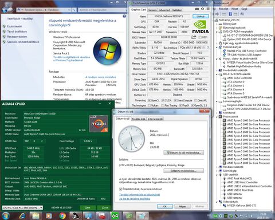Open További információk az időzónákról link
Image resolution: width=275 pixels, height=220 pixels.
[140, 195]
